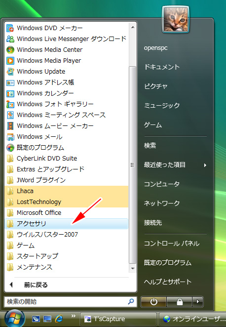Viewport: 226px width, 327px height.
Task: Expand the Microsoft Office folder
Action: [66, 213]
